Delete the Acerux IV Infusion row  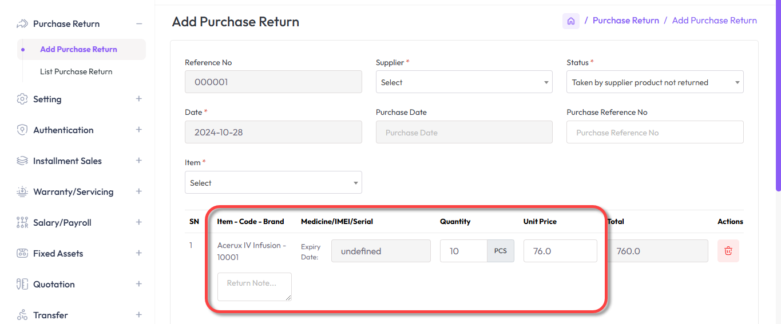[728, 251]
